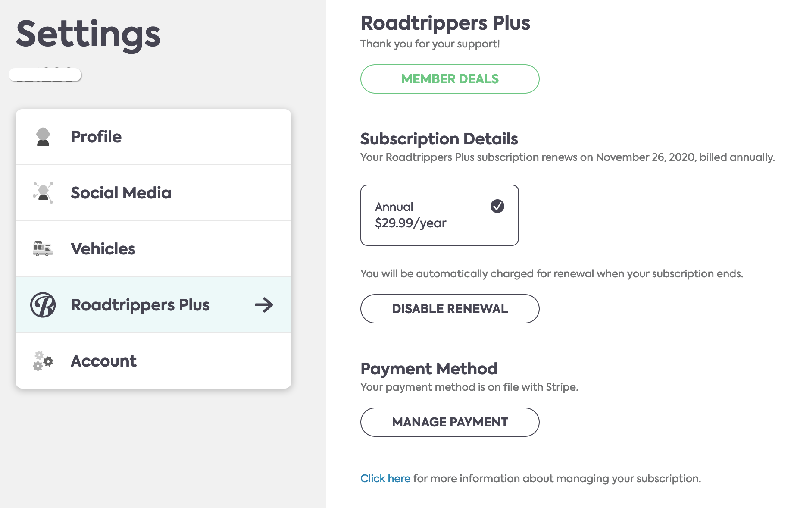
Task: Click the Subscription Details heading
Action: click(x=439, y=139)
